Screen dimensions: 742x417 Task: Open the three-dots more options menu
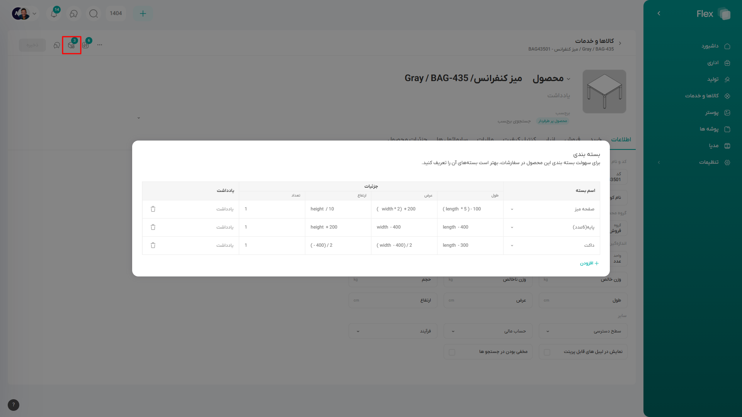click(100, 45)
